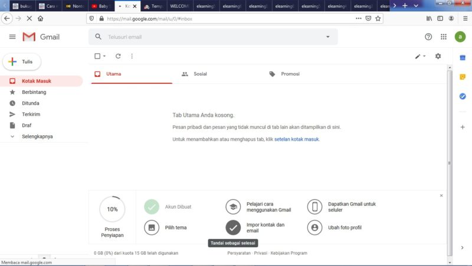The height and width of the screenshot is (266, 472).
Task: Go back in browser history
Action: click(6, 18)
